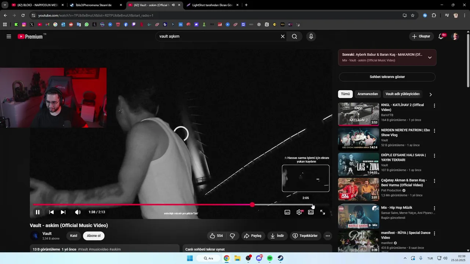The image size is (470, 264).
Task: Open options for Beni Vurma video
Action: click(434, 181)
